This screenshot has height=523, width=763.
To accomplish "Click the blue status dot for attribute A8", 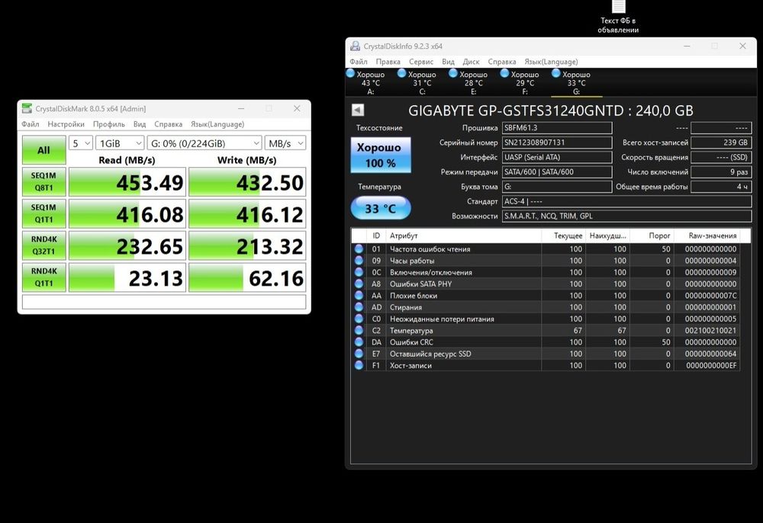I will (359, 284).
